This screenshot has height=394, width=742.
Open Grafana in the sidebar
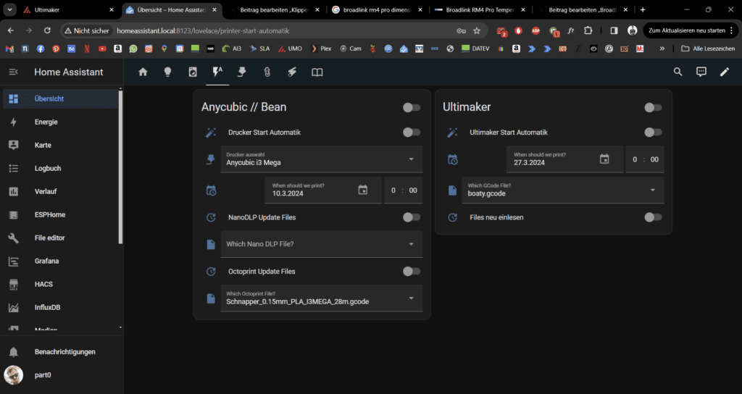tap(61, 261)
